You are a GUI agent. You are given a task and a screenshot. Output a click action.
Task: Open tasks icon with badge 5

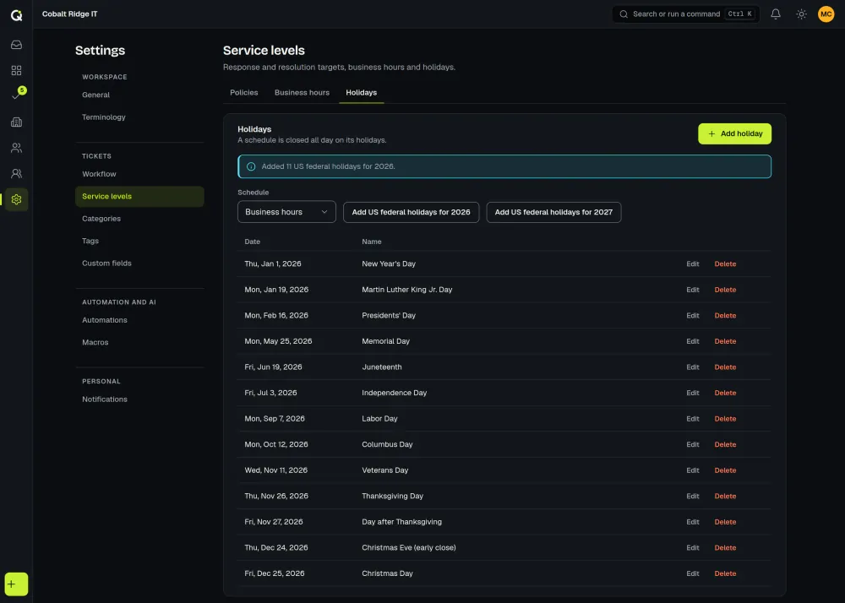pos(17,95)
